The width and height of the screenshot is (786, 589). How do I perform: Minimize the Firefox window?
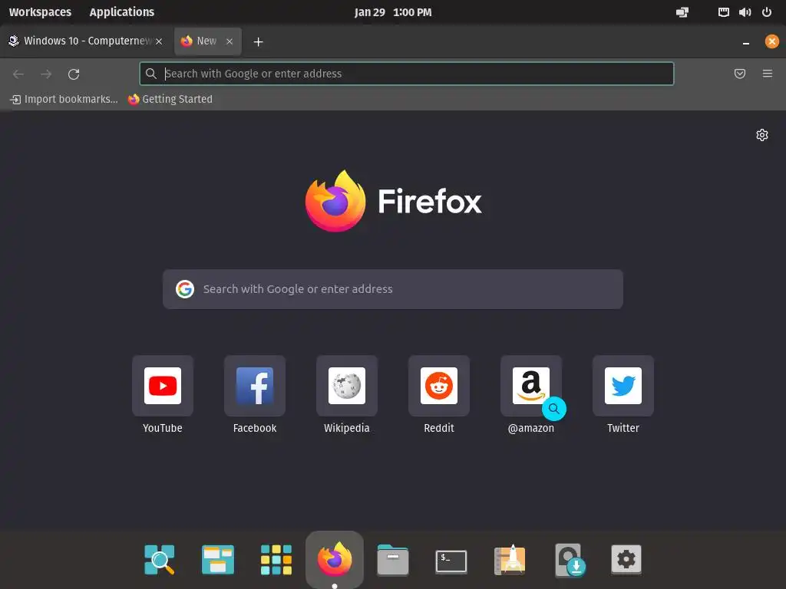coord(746,43)
